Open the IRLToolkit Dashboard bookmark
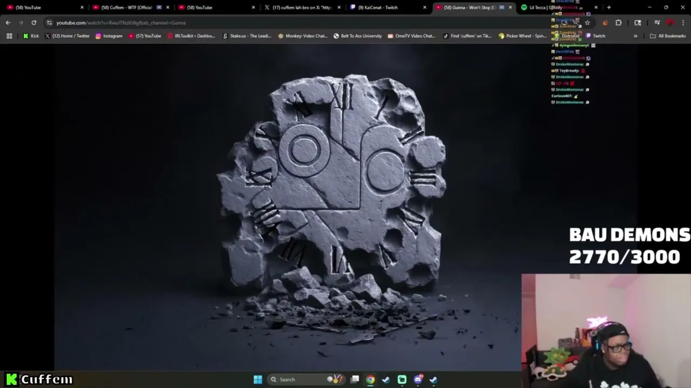 [191, 36]
